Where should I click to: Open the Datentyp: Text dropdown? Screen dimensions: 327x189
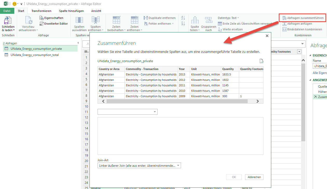(228, 18)
